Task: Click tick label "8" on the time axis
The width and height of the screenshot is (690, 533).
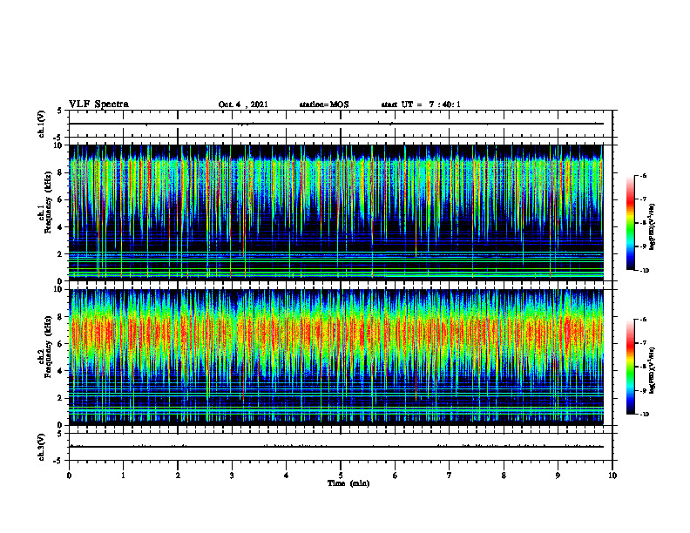Action: pyautogui.click(x=504, y=476)
